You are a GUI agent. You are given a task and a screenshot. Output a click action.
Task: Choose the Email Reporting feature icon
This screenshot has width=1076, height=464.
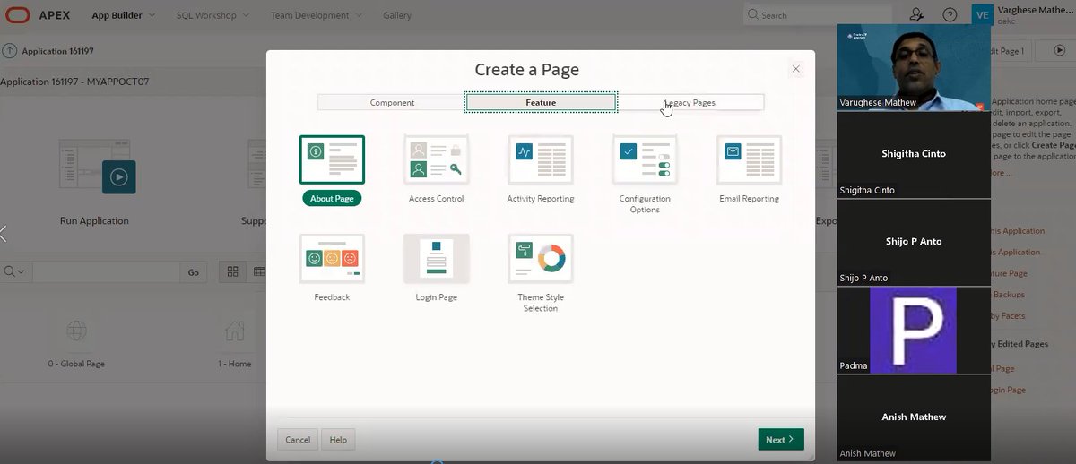[749, 160]
